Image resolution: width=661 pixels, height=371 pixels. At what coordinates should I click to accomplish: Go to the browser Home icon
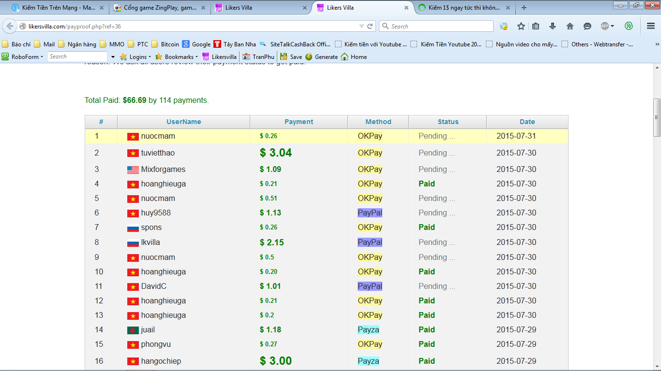pos(570,26)
